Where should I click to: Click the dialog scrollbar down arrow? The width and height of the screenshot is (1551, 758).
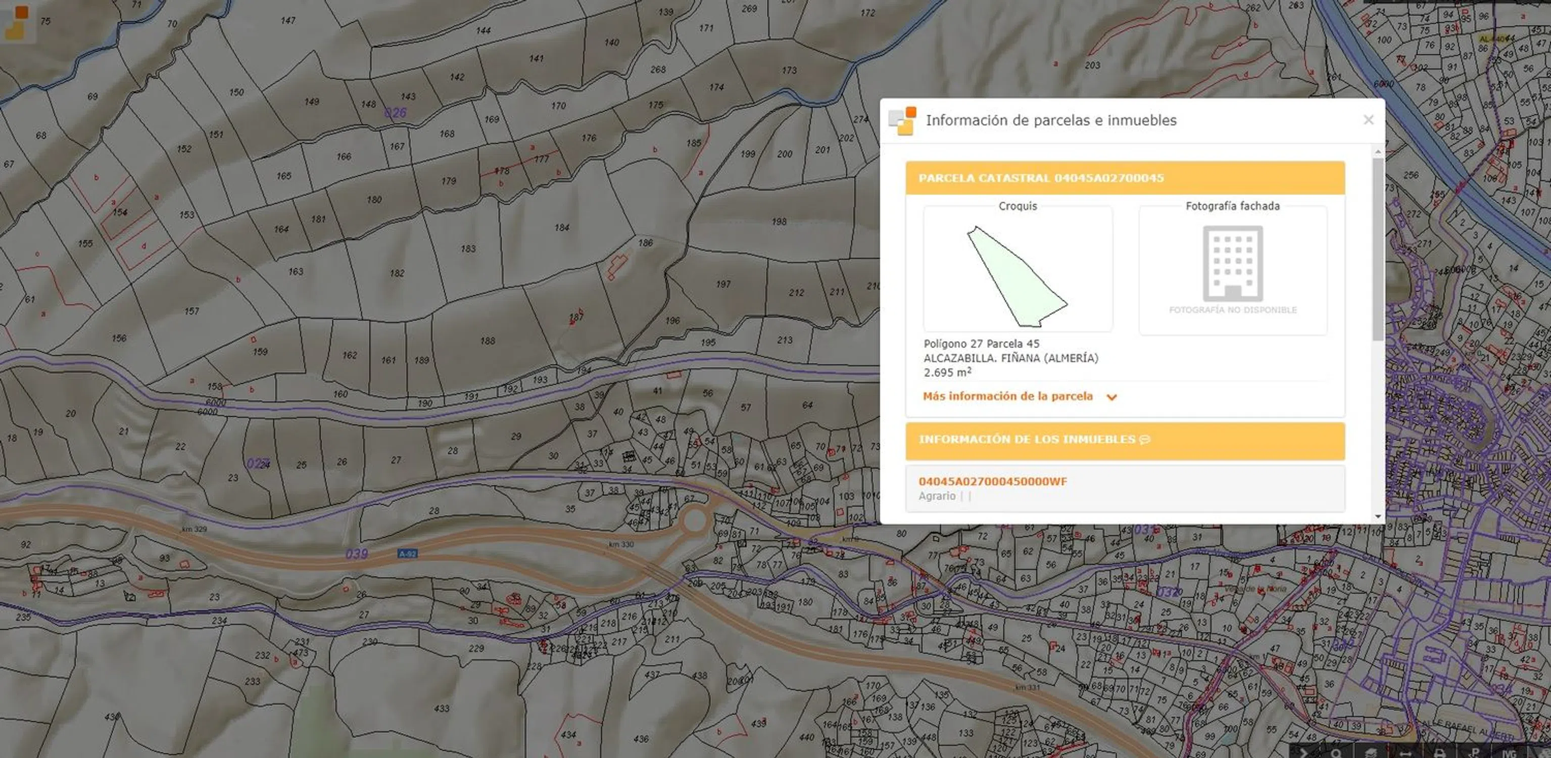(1378, 516)
